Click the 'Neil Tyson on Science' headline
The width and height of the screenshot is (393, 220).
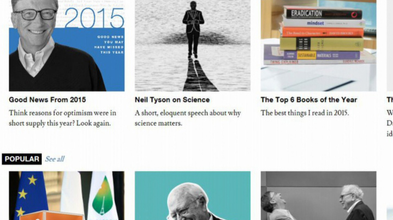click(x=172, y=100)
